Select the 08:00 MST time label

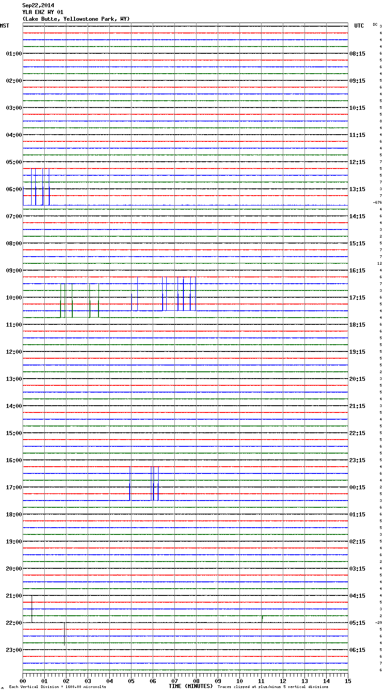[14, 243]
